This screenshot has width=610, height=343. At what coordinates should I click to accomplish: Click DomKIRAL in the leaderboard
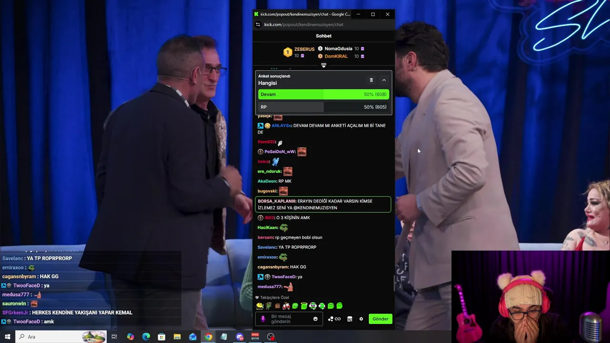[336, 56]
